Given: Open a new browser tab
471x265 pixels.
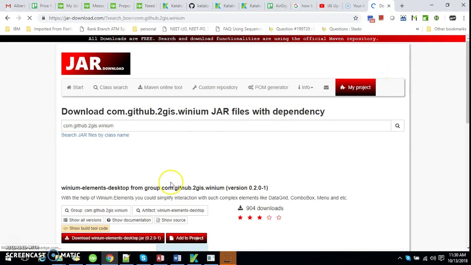Looking at the screenshot, I should point(402,6).
